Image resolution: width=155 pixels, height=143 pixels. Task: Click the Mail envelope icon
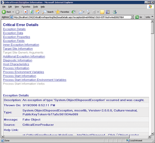pos(81,12)
